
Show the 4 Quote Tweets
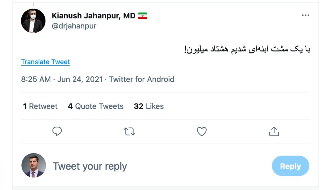(x=96, y=106)
